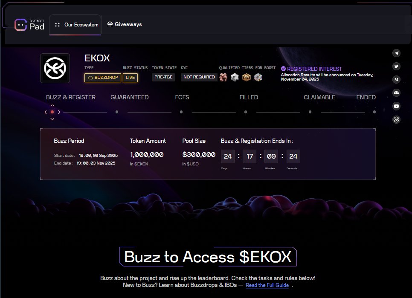The height and width of the screenshot is (298, 412).
Task: Select the FILLED stage label
Action: [x=249, y=97]
